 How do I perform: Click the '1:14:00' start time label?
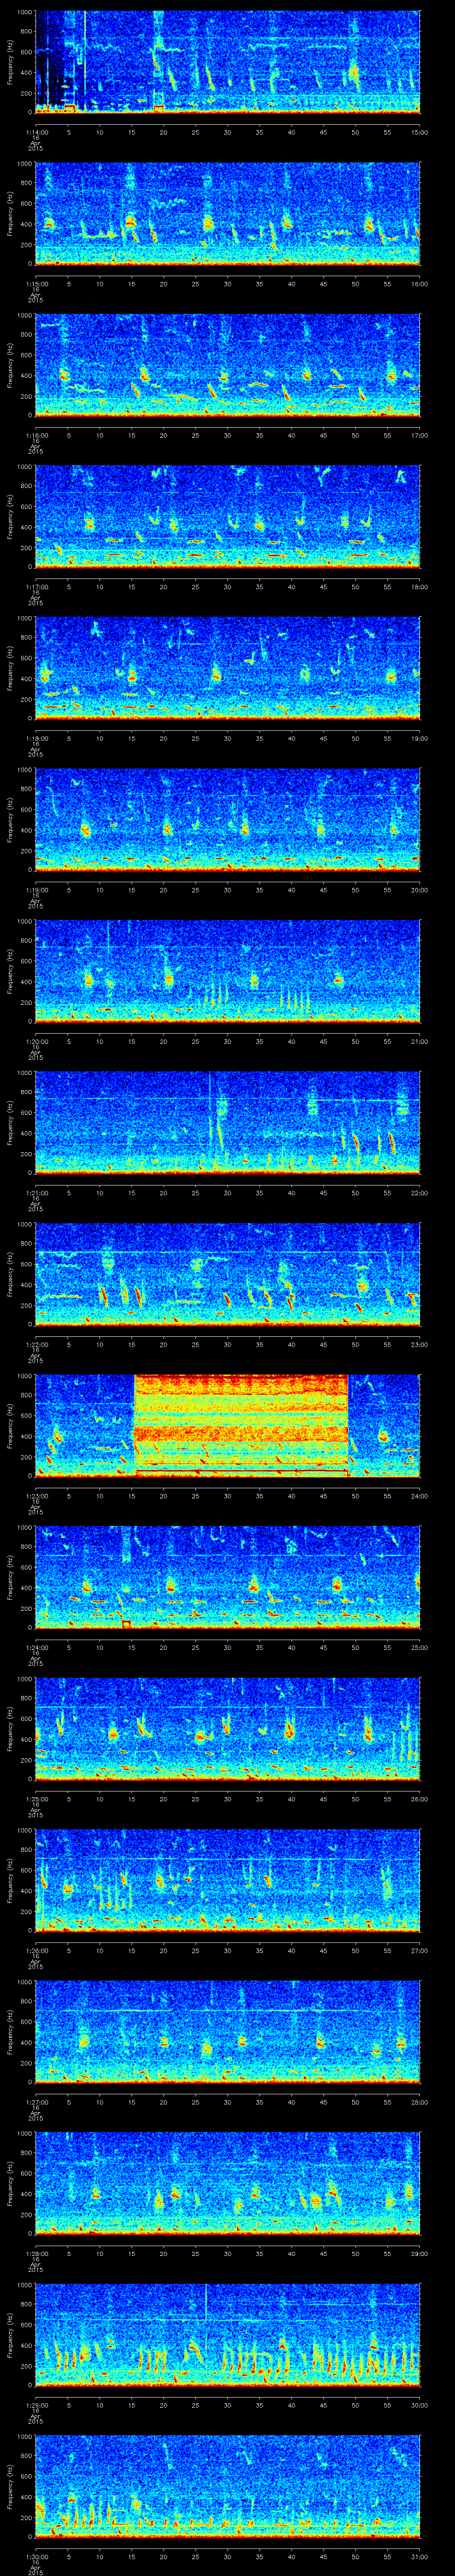(36, 132)
